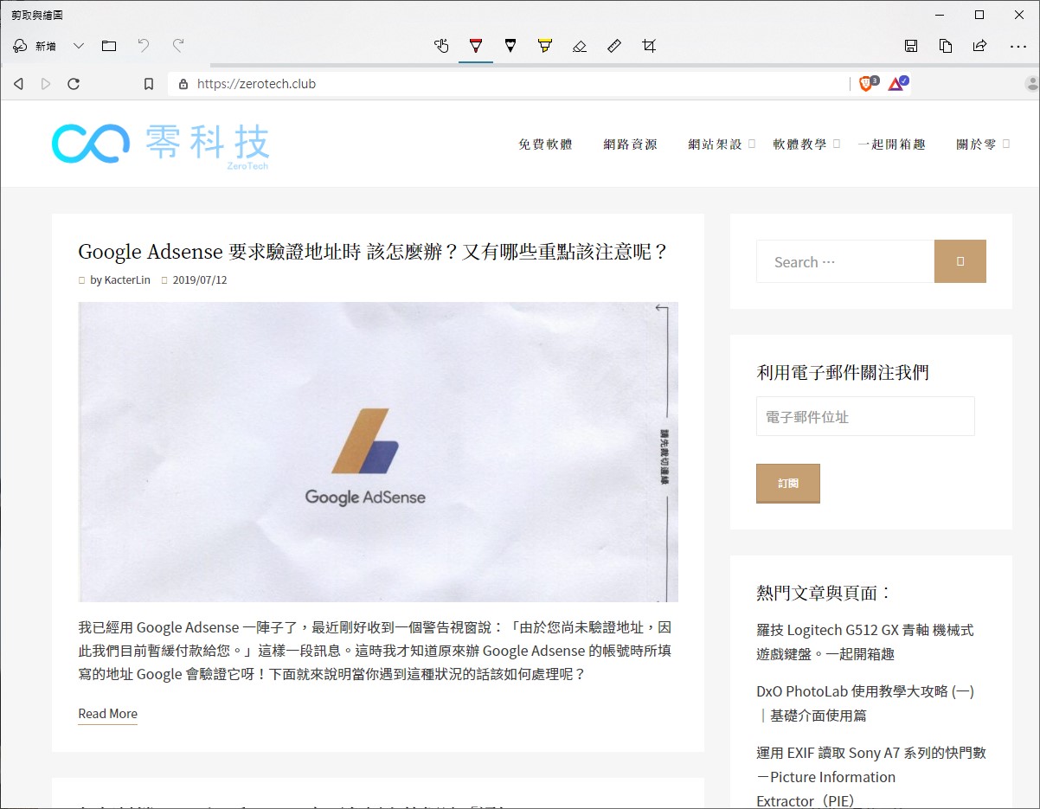The height and width of the screenshot is (809, 1040).
Task: Click the author link KacterLin
Action: pyautogui.click(x=126, y=279)
